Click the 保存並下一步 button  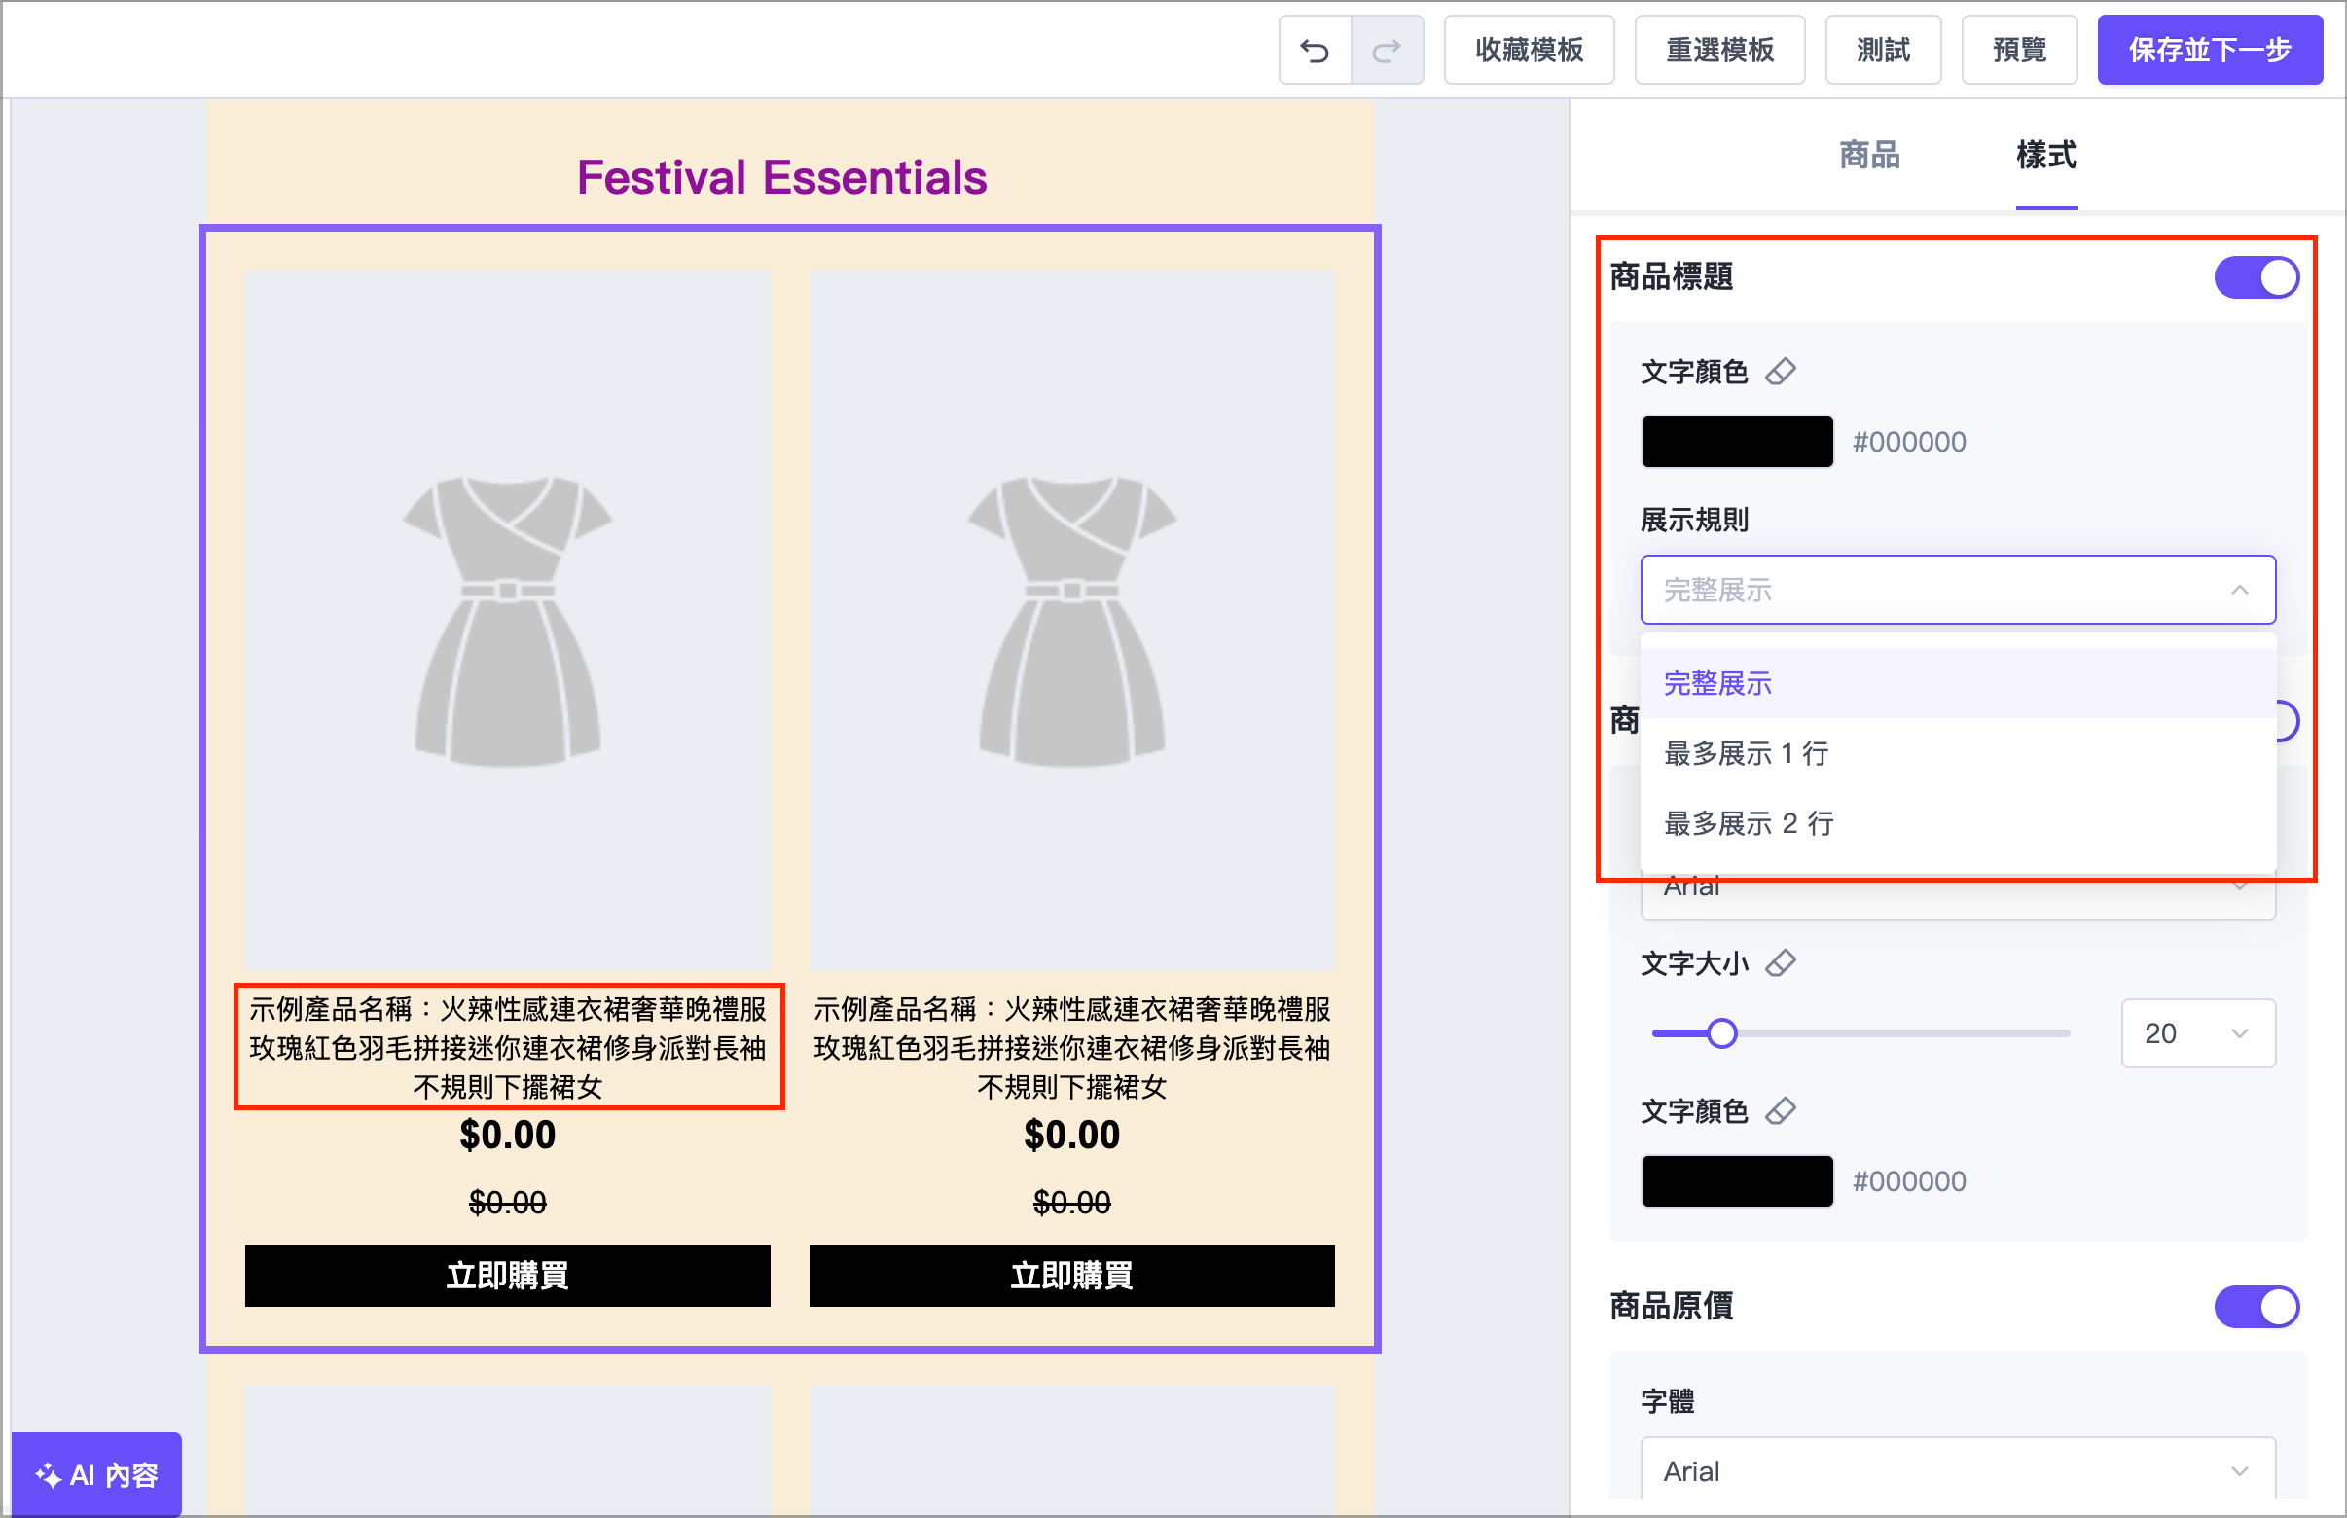click(2210, 50)
